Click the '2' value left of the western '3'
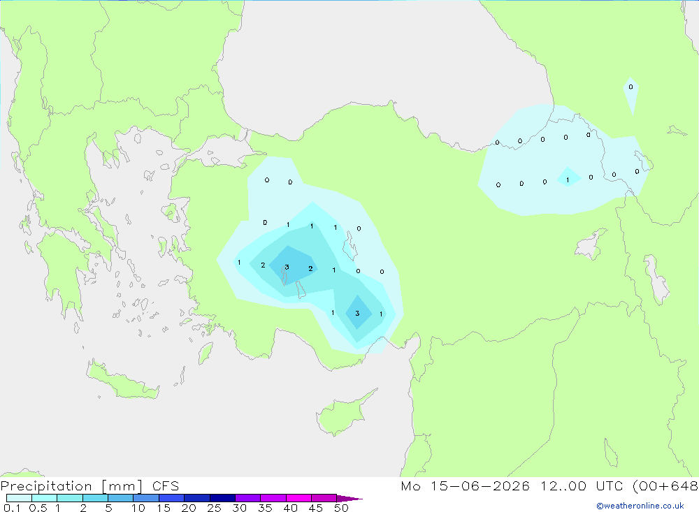 [x=263, y=265]
